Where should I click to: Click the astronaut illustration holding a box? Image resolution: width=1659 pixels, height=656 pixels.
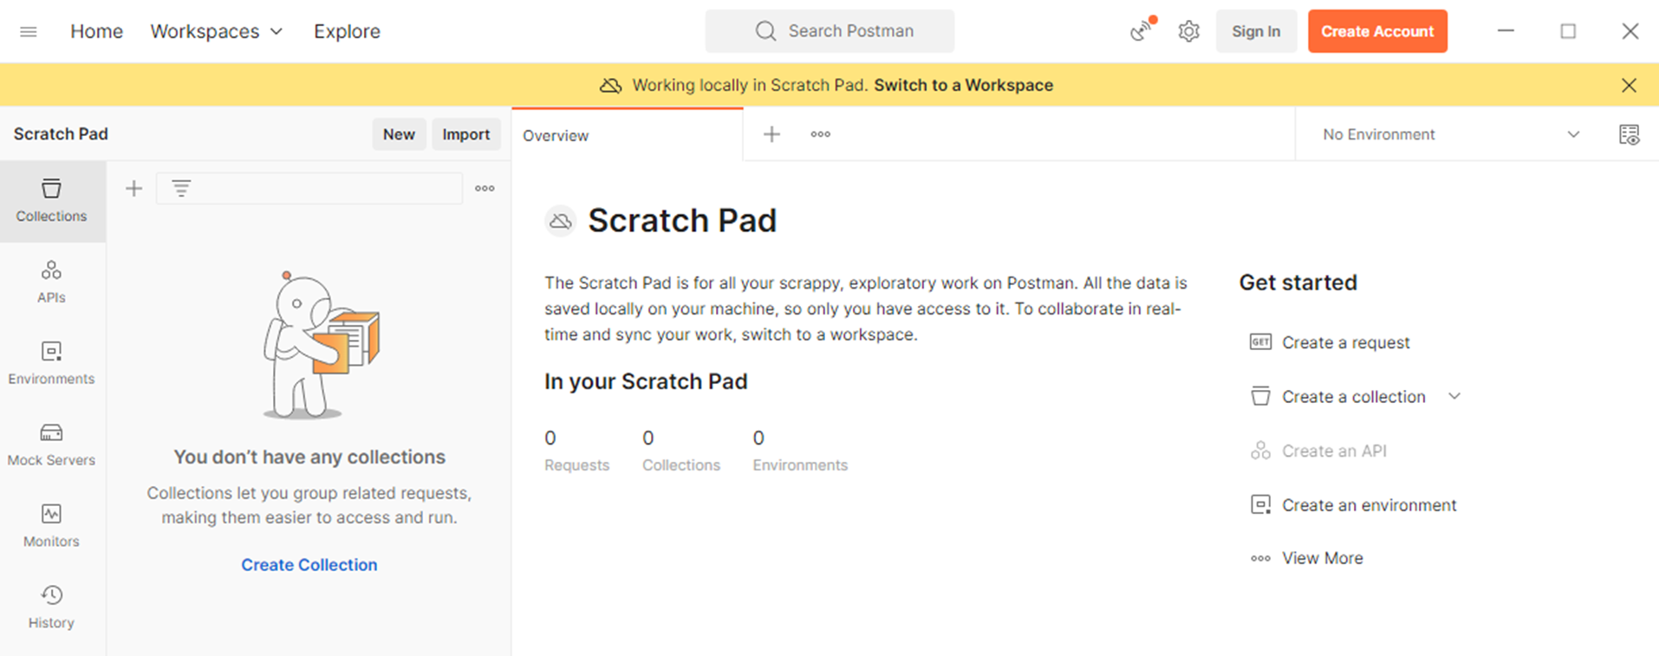point(322,345)
